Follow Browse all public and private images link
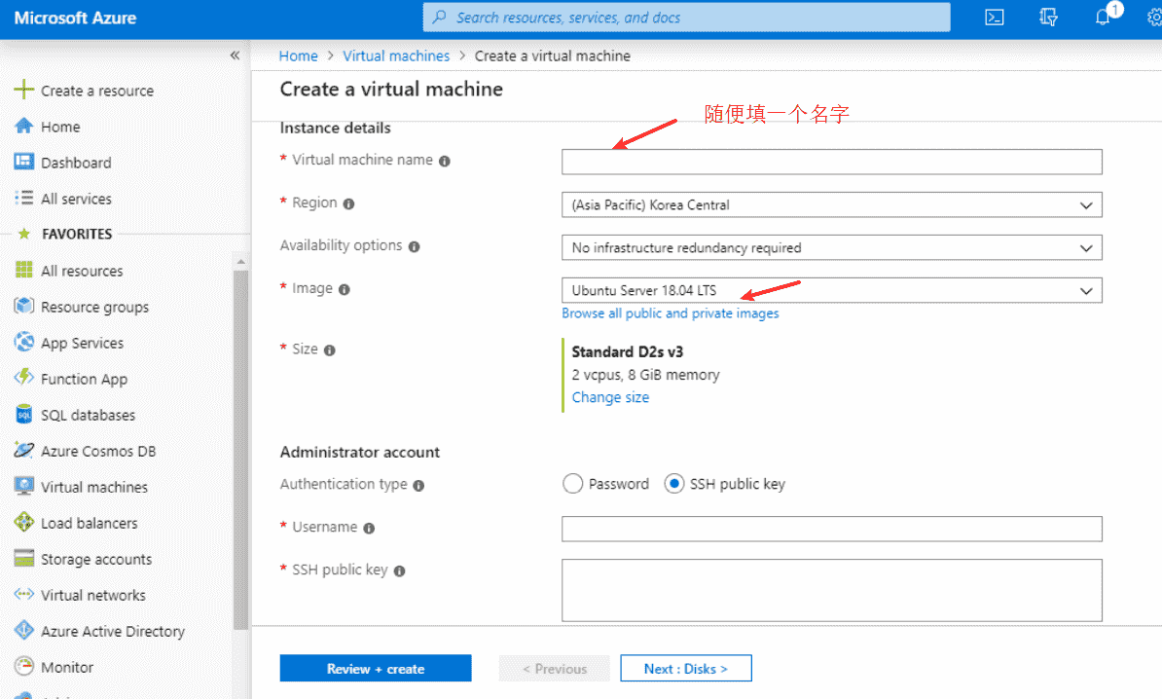 [x=670, y=313]
